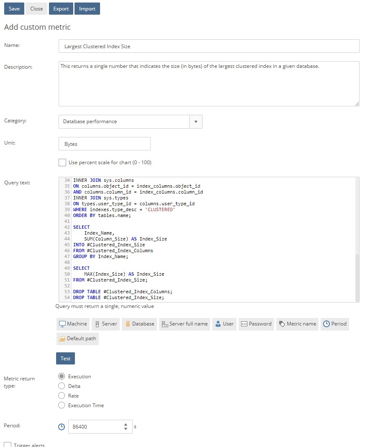365x447 pixels.
Task: Insert the Password placeholder token
Action: (256, 324)
